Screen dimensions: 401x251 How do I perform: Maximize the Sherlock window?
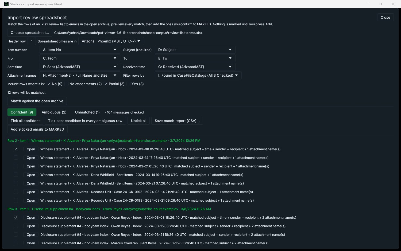[x=380, y=4]
